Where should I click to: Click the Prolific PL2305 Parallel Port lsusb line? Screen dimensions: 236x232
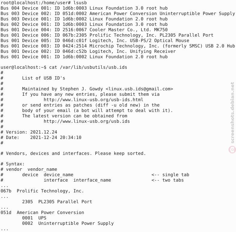(107, 35)
